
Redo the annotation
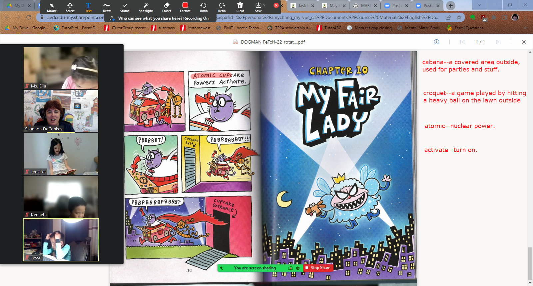222,7
